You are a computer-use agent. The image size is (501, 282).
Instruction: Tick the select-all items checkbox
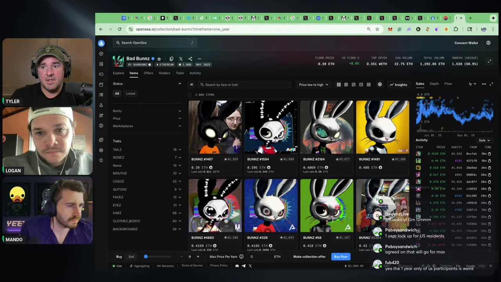[190, 95]
